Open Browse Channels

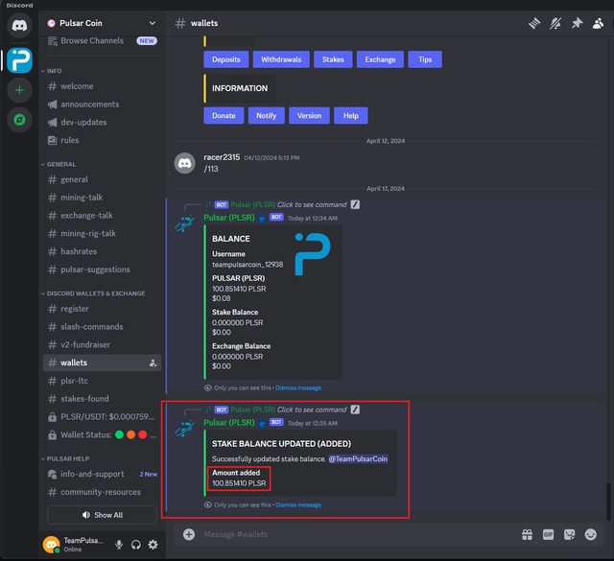click(102, 40)
